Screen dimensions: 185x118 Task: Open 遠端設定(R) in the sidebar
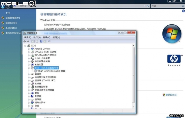click(x=11, y=23)
